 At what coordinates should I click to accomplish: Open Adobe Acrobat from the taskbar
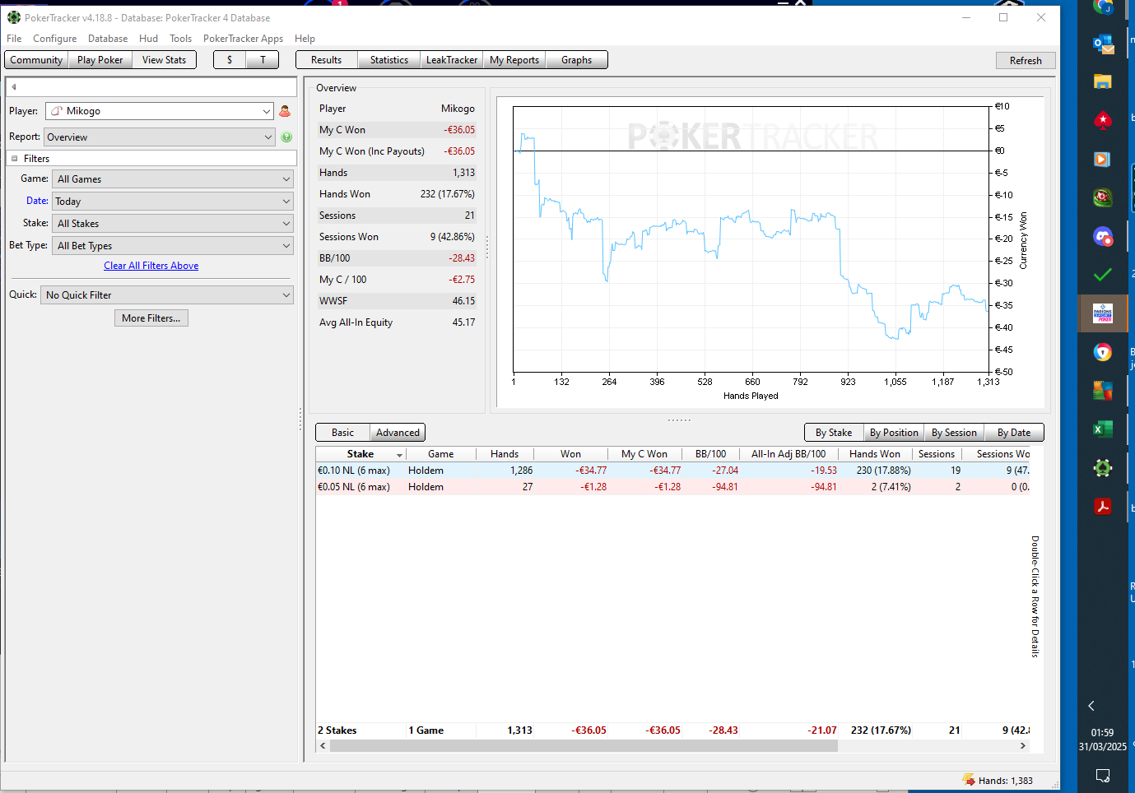click(x=1103, y=507)
